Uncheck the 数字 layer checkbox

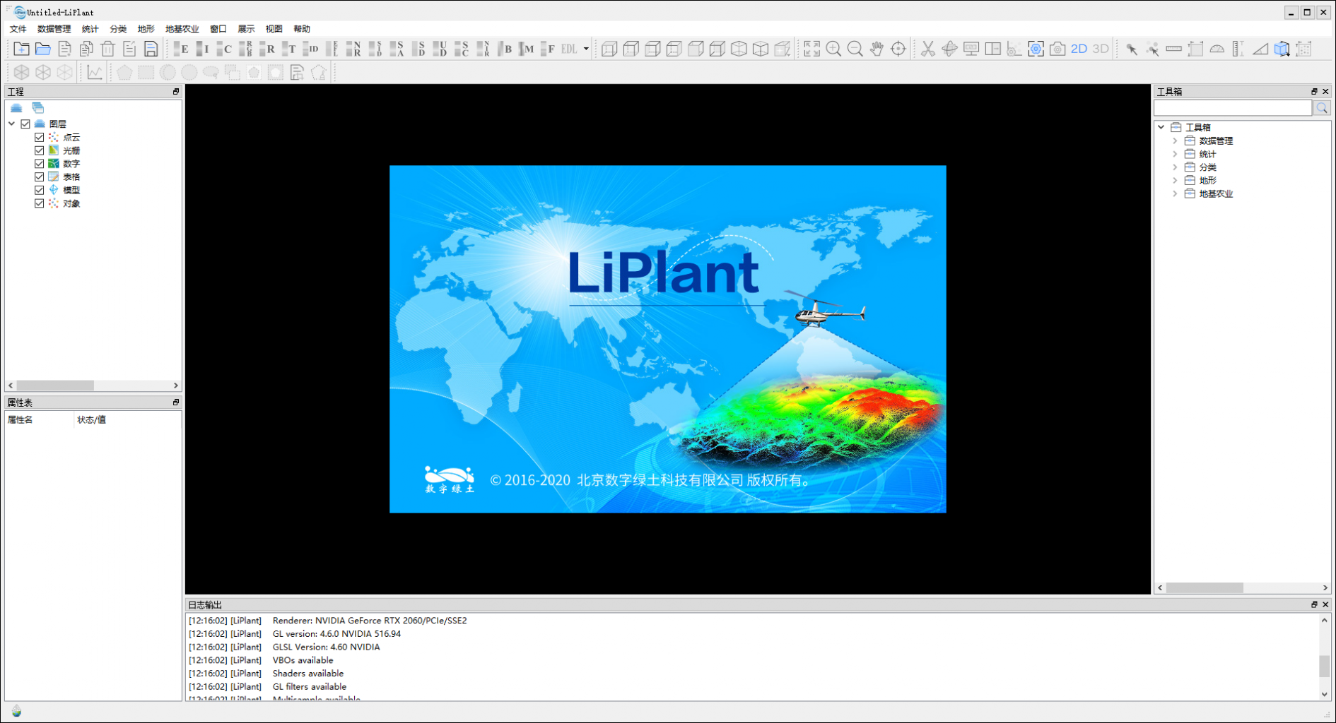(x=40, y=164)
